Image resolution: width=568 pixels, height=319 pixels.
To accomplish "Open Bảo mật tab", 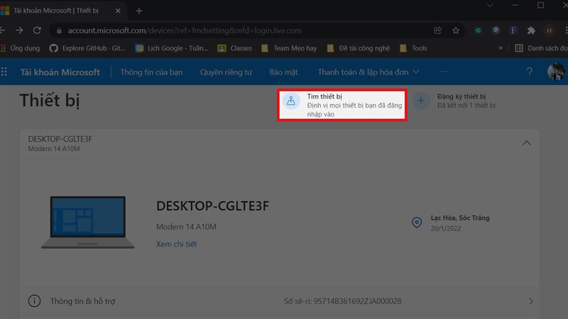I will coord(283,72).
